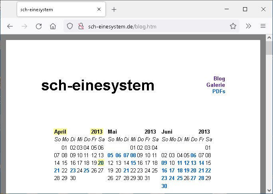The image size is (273, 194).
Task: Go to the browser Home icon
Action: point(53,26)
